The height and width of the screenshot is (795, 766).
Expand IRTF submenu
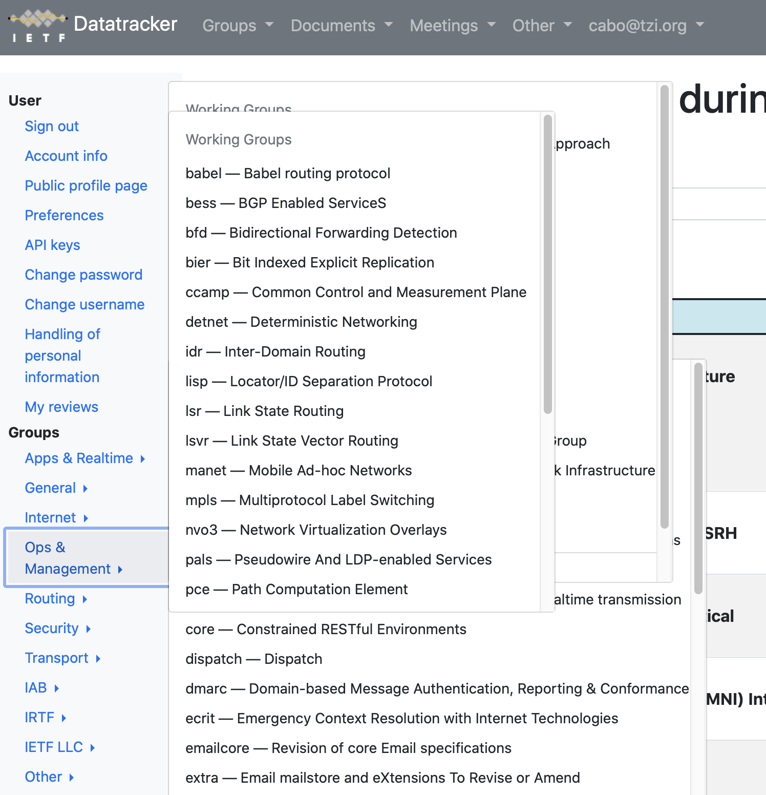[x=46, y=717]
